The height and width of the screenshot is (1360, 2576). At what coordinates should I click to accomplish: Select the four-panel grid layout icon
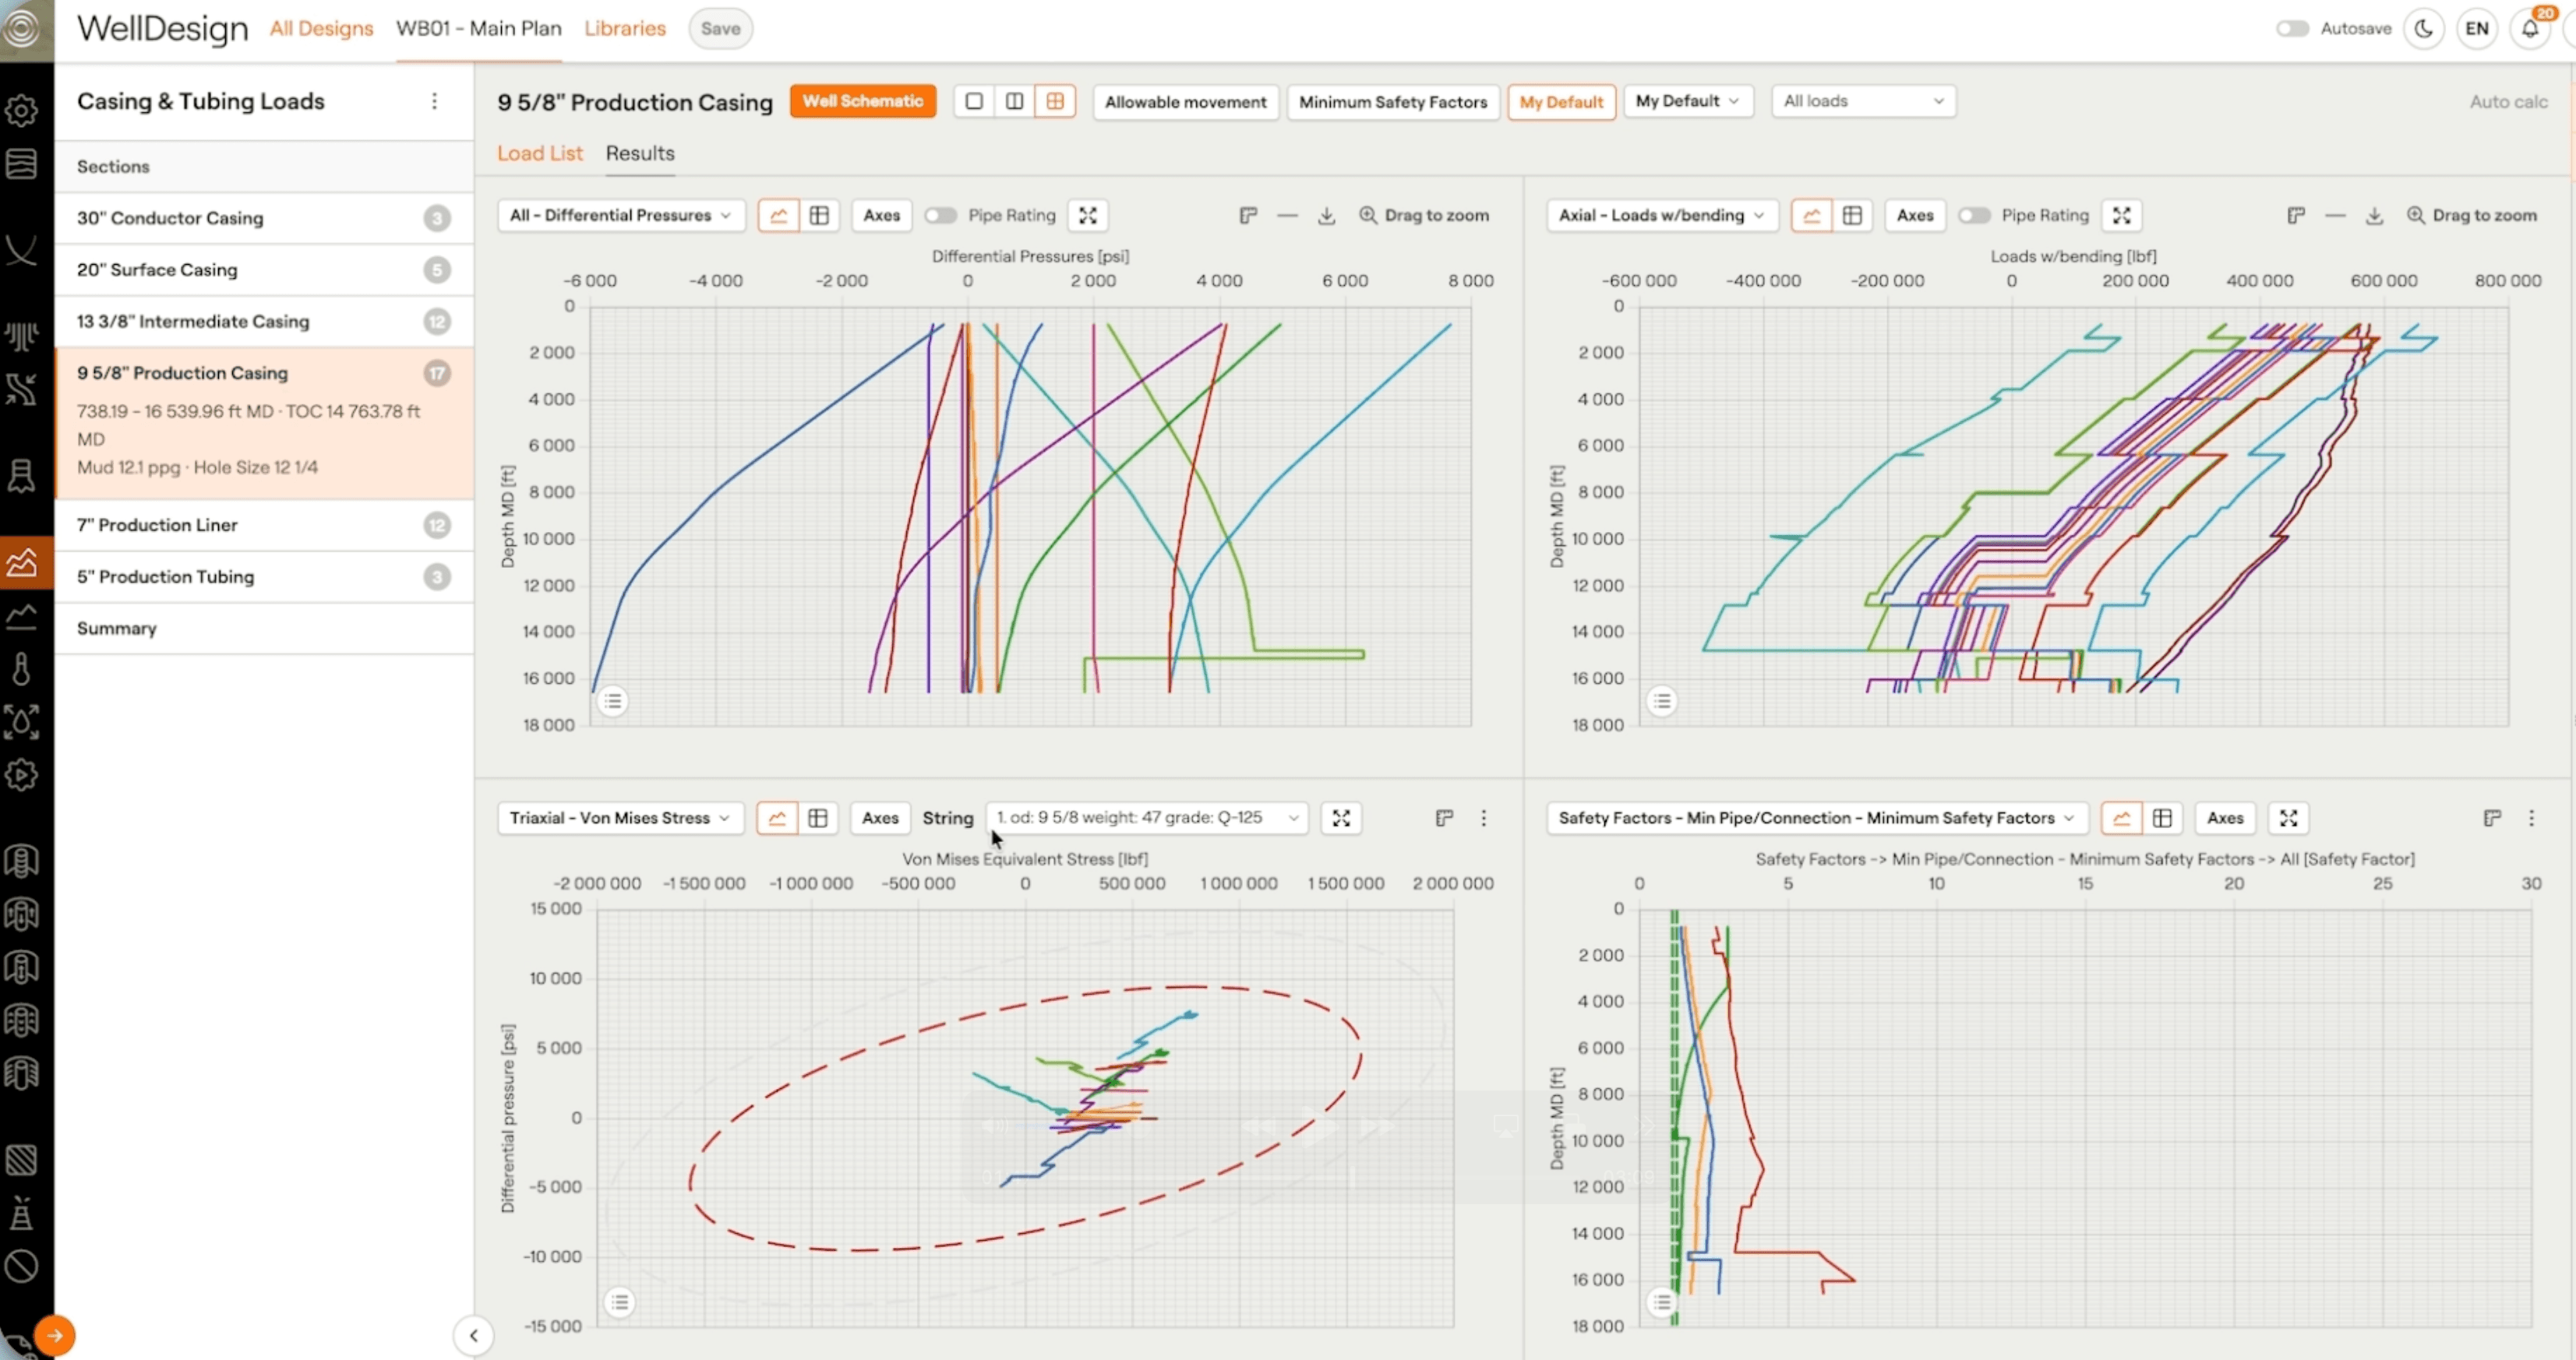click(1054, 101)
